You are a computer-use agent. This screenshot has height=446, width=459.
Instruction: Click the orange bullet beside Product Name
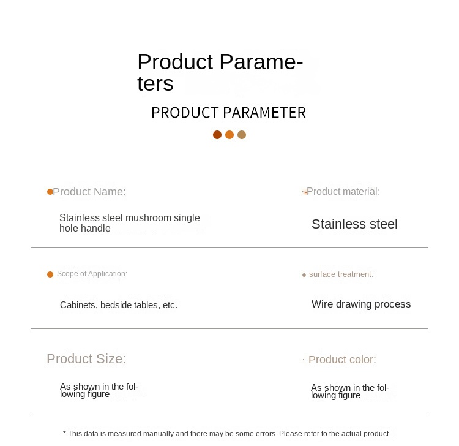[x=50, y=192]
